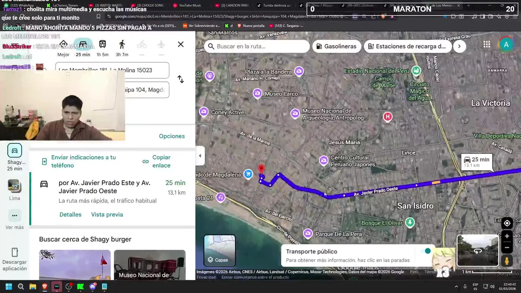Center map on my location

[x=507, y=223]
